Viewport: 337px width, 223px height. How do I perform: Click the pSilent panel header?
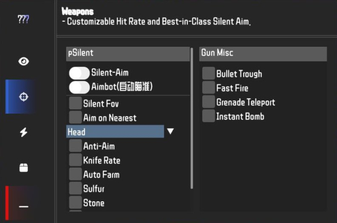[x=128, y=54]
